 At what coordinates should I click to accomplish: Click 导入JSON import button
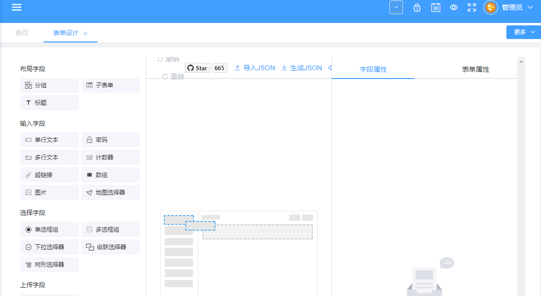coord(255,68)
